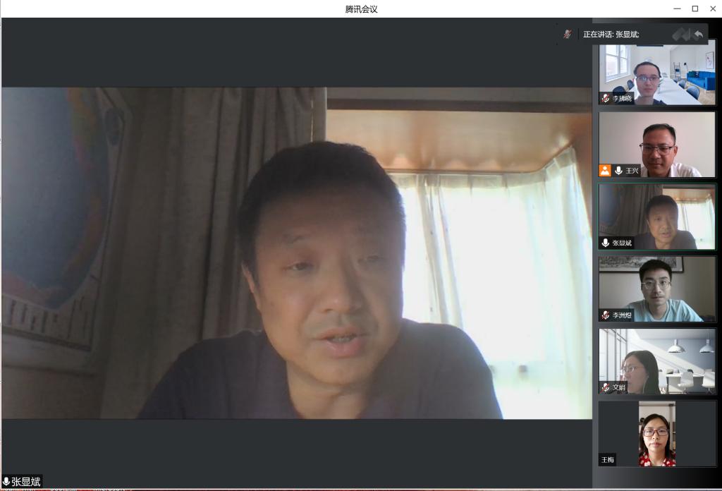
Task: Click the main speaker video area
Action: 296,253
